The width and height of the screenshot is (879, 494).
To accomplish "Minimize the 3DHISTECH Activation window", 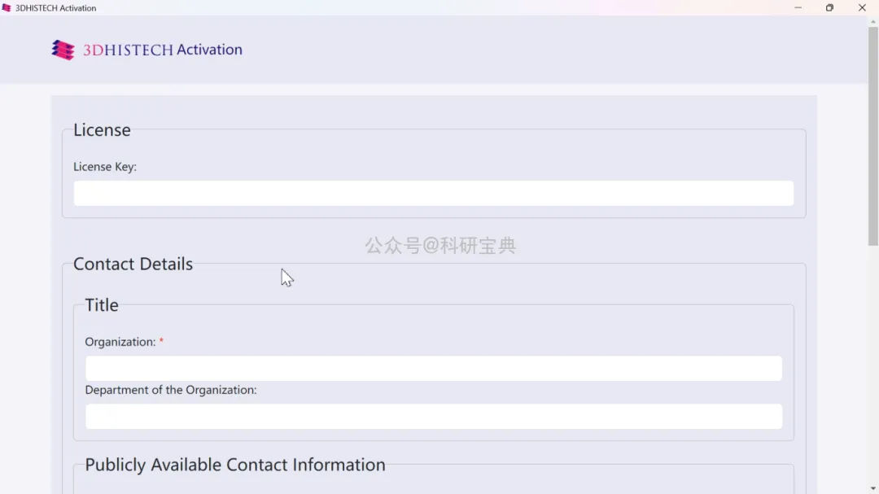I will (798, 8).
